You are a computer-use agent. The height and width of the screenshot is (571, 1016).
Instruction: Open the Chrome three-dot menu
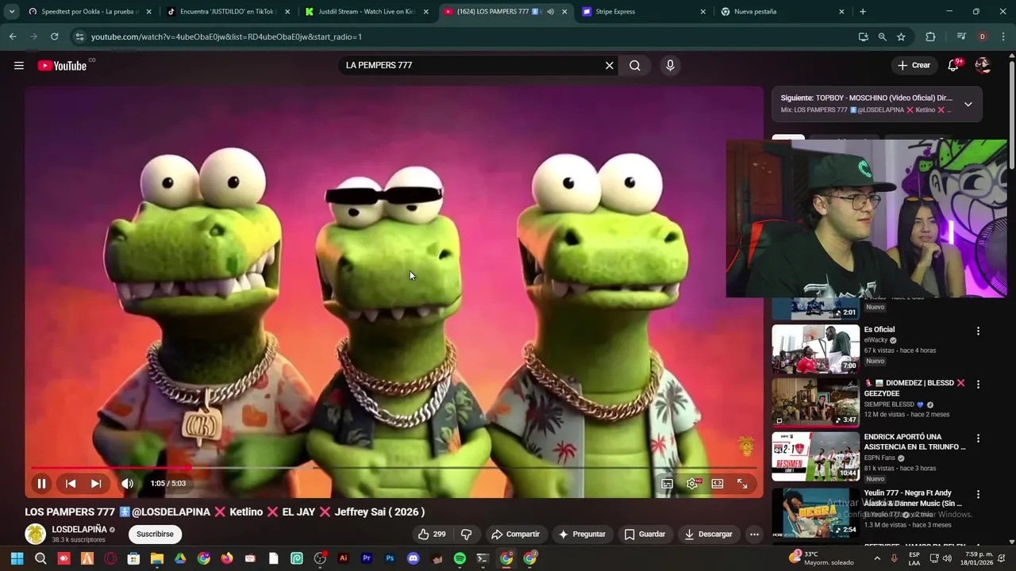tap(1003, 36)
